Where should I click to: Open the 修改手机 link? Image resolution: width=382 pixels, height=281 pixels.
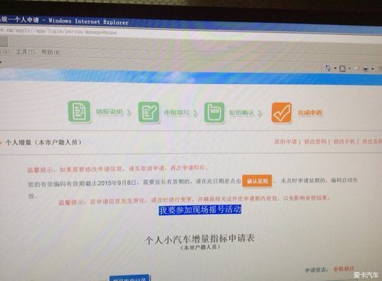[345, 141]
